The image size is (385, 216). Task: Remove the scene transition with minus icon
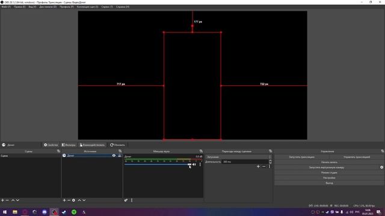(263, 167)
